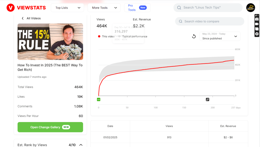Toggle the Typical performance legend item
260x147 pixels.
point(133,36)
